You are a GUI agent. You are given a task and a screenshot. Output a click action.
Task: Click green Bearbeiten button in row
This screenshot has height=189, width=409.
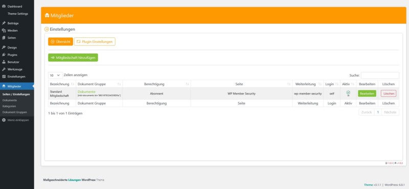coord(367,93)
